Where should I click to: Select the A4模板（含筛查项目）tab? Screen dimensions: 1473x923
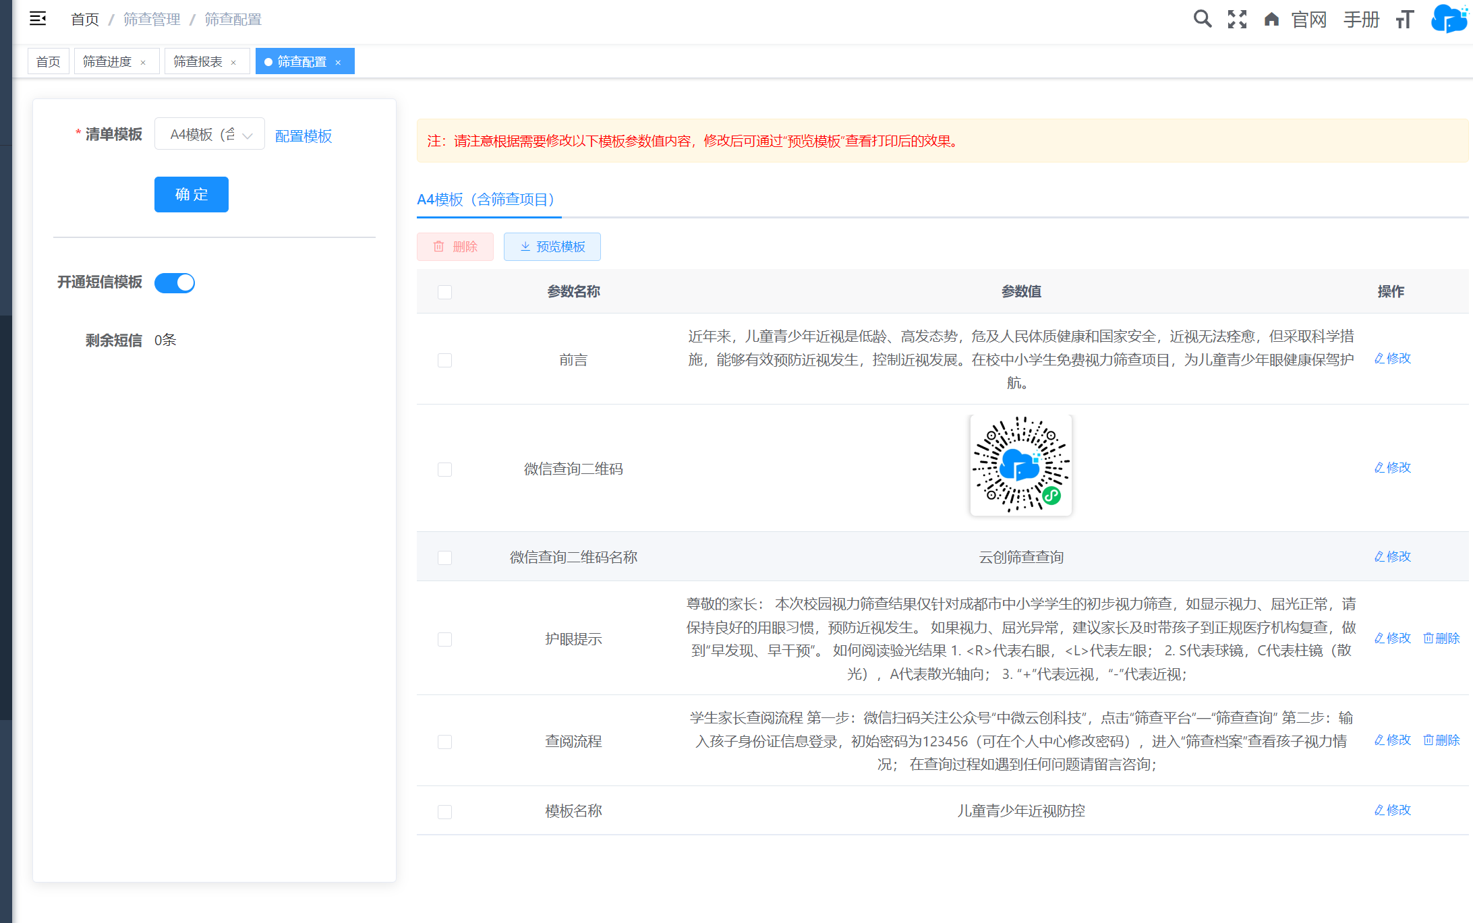tap(488, 200)
